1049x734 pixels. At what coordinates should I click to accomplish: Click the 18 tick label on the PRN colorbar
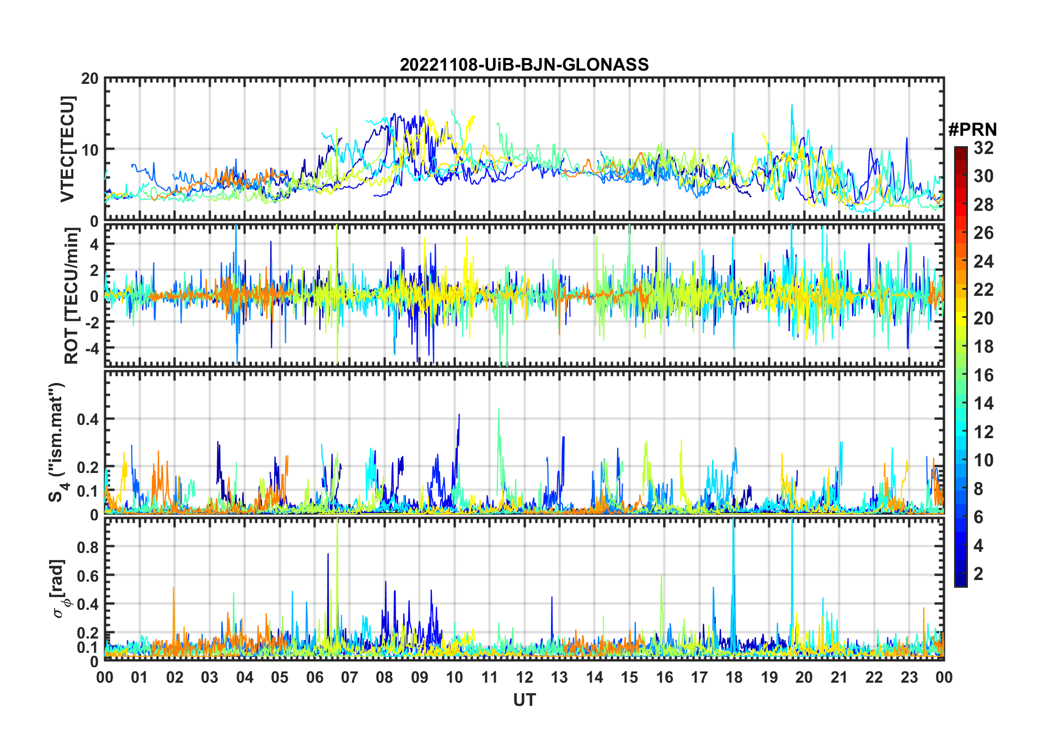(x=984, y=347)
